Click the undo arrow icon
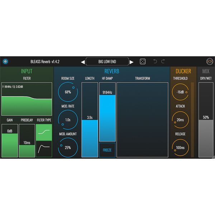215x215 pixels. [155, 61]
